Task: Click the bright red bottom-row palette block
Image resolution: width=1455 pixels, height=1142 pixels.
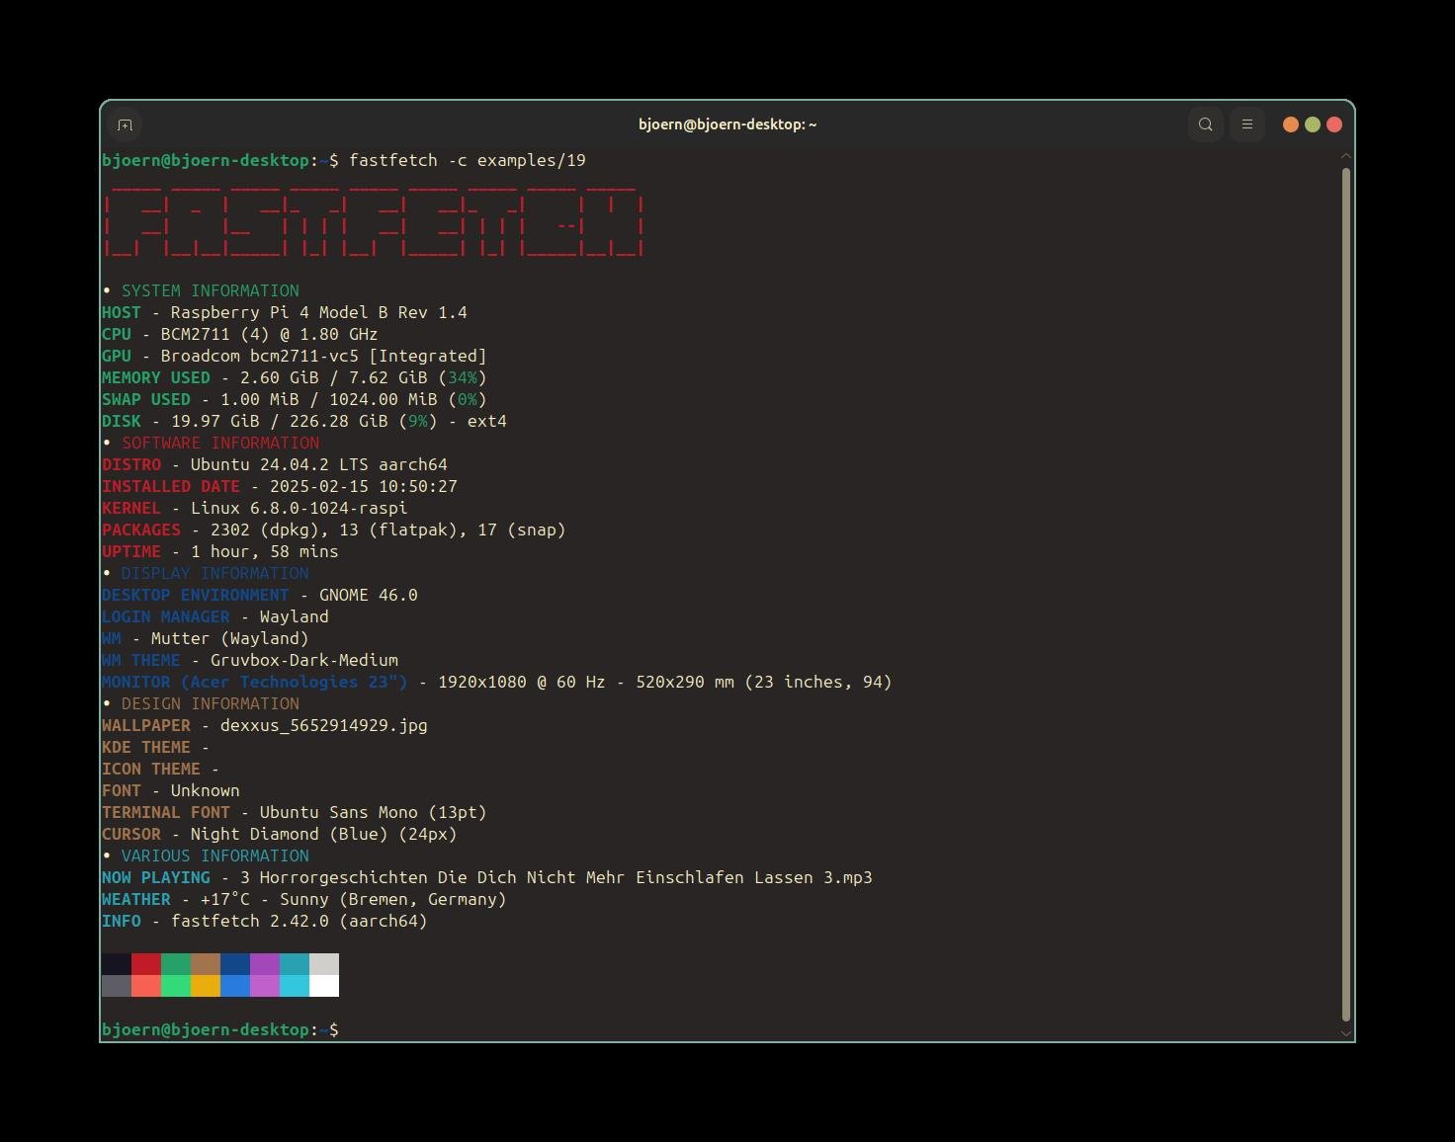Action: [x=146, y=986]
